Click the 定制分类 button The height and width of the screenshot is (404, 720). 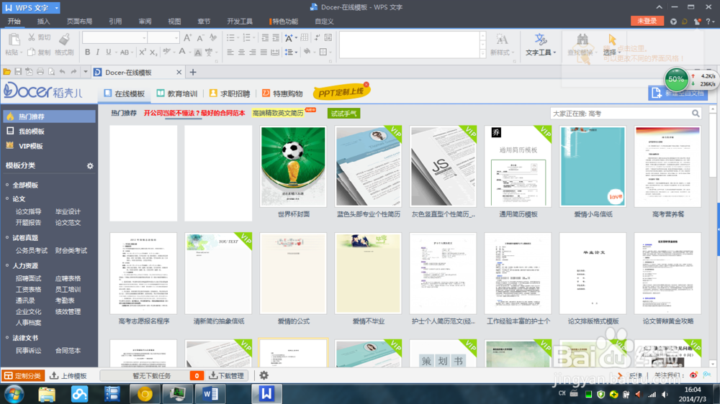(x=23, y=375)
